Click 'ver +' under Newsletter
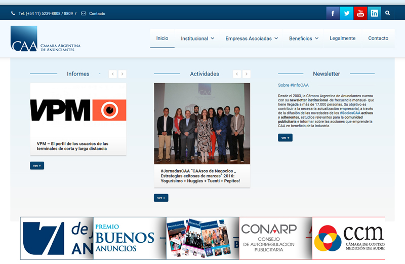 coord(285,137)
